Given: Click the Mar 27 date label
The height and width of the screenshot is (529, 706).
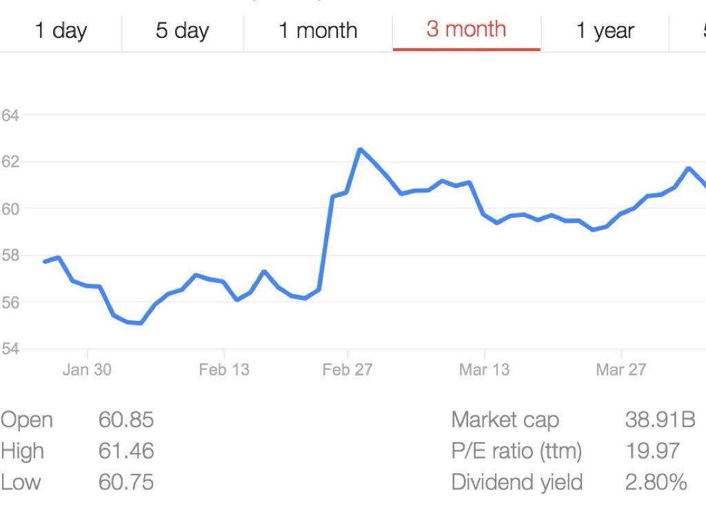Looking at the screenshot, I should click(621, 370).
